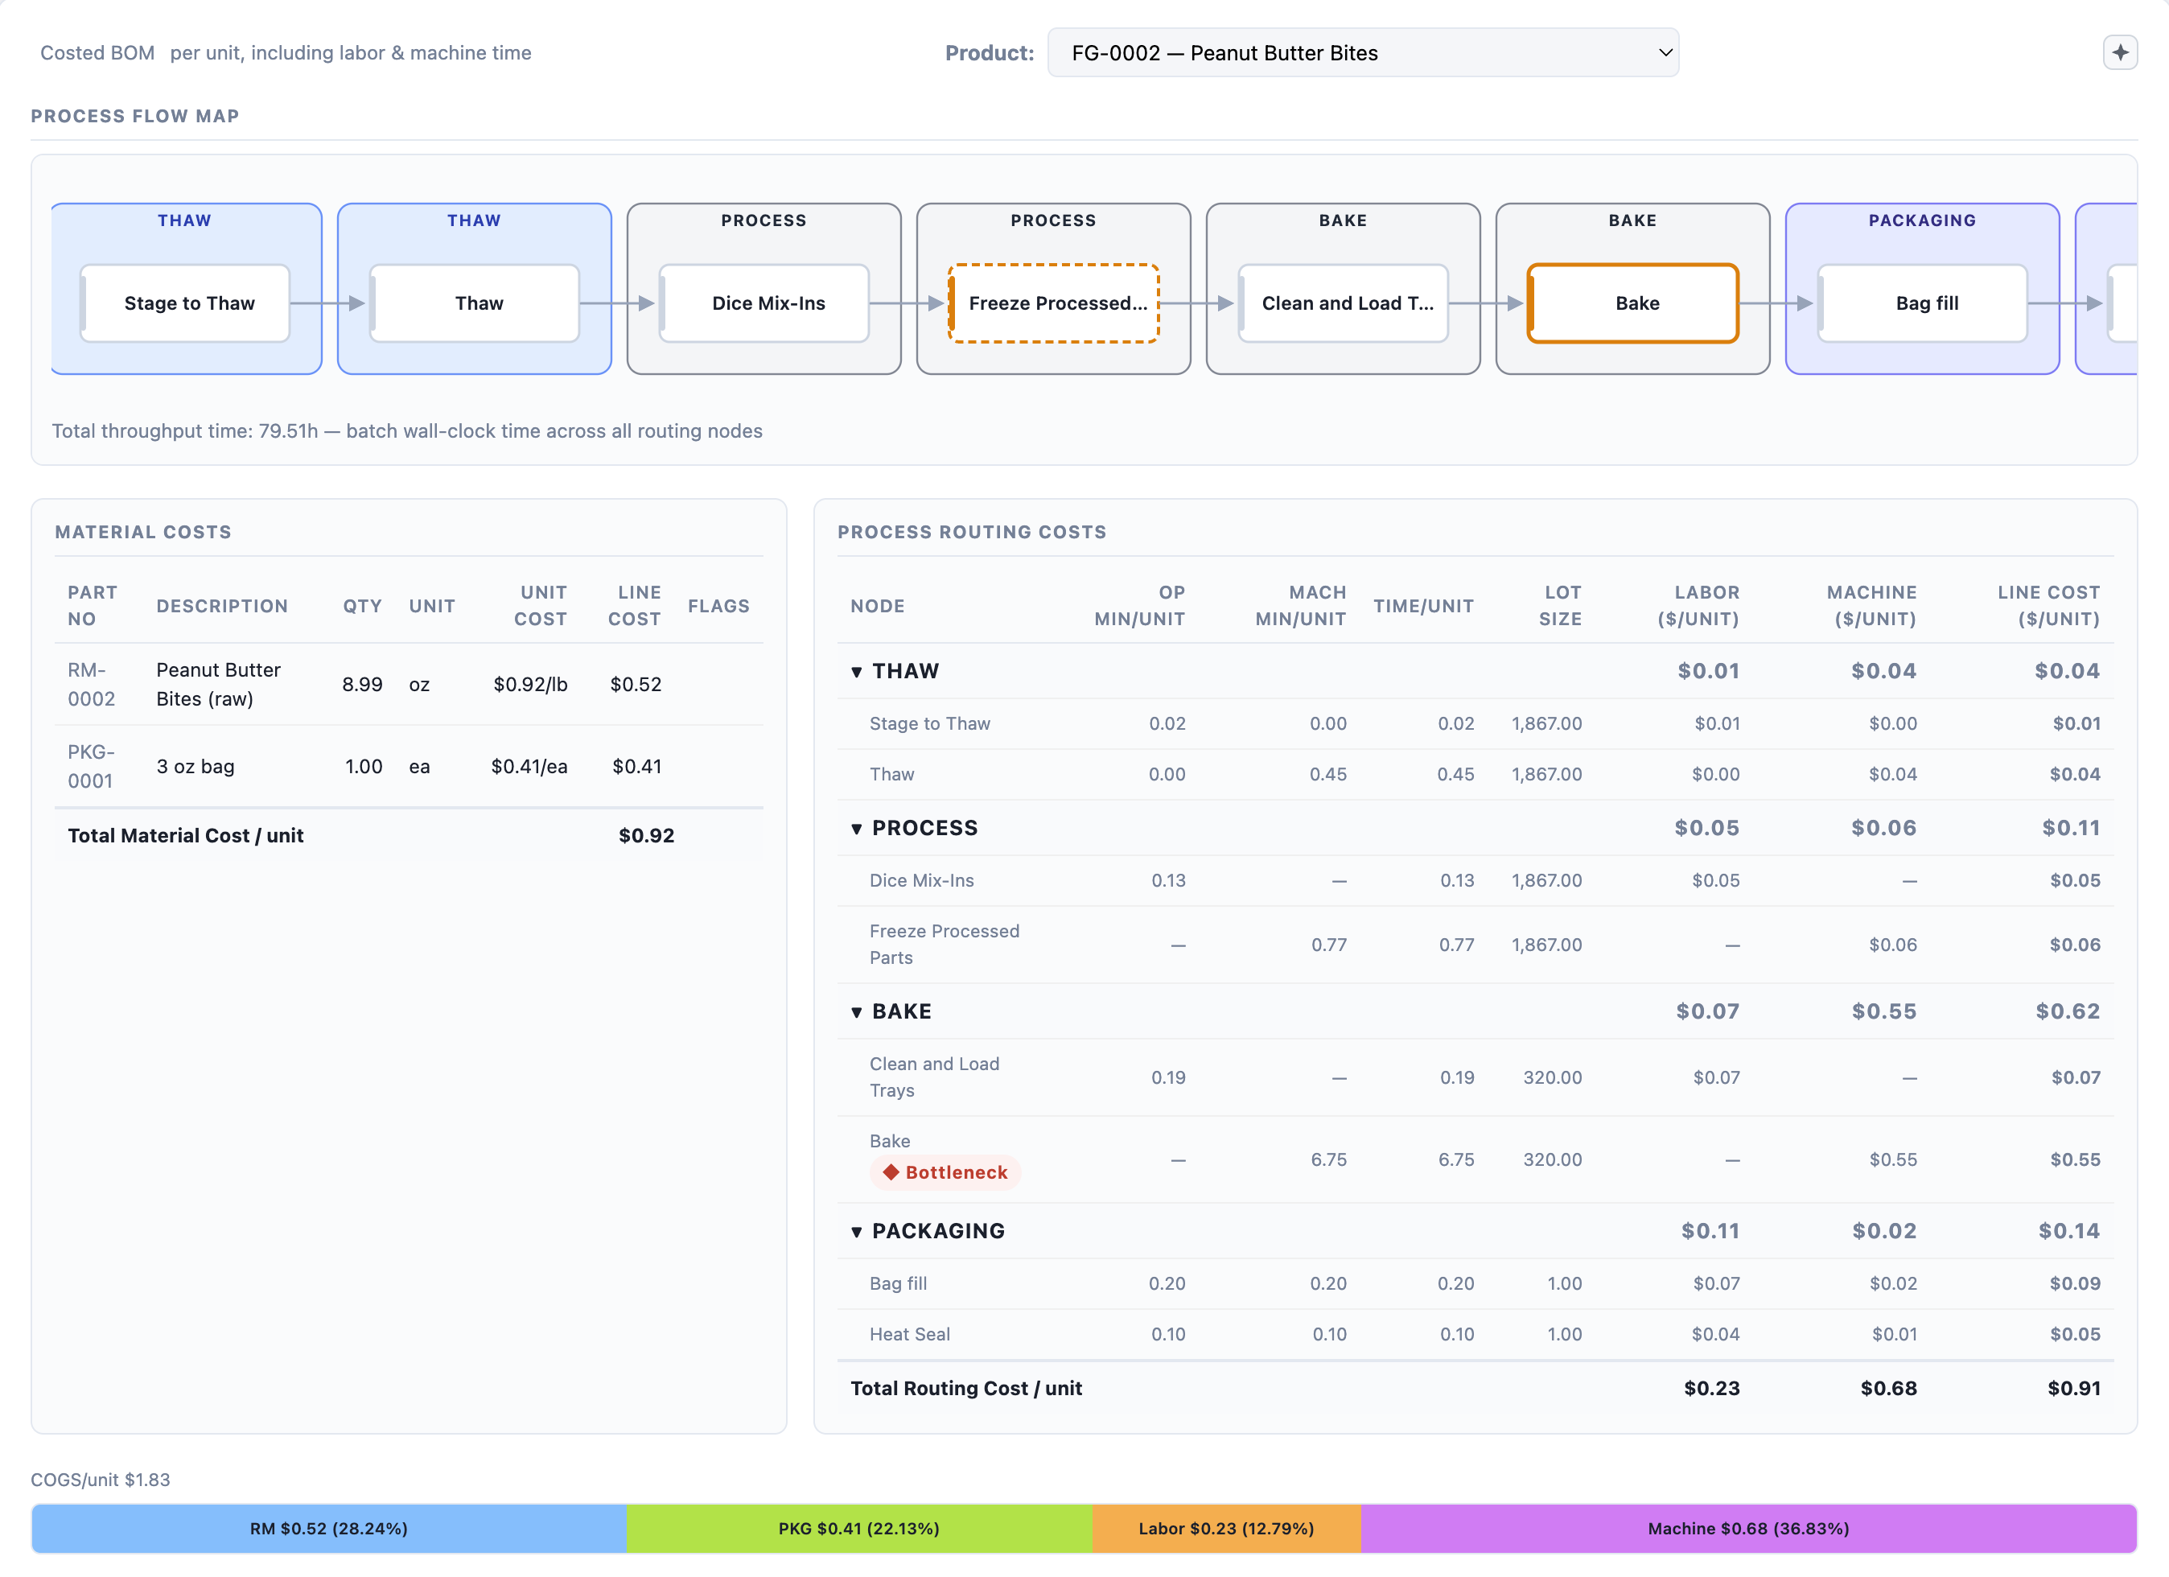Click the 3 oz bag description
2169x1577 pixels.
pyautogui.click(x=195, y=767)
